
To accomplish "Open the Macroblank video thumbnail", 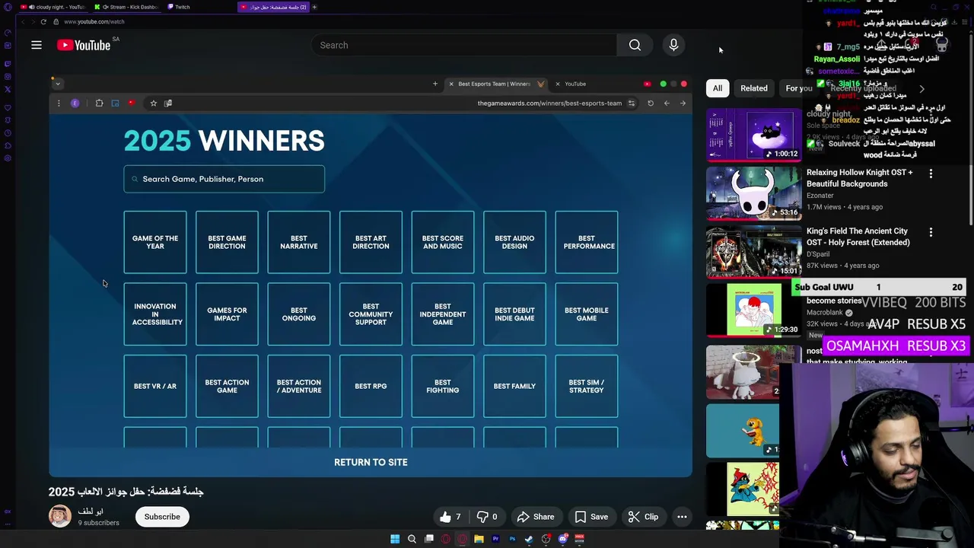I will point(753,311).
